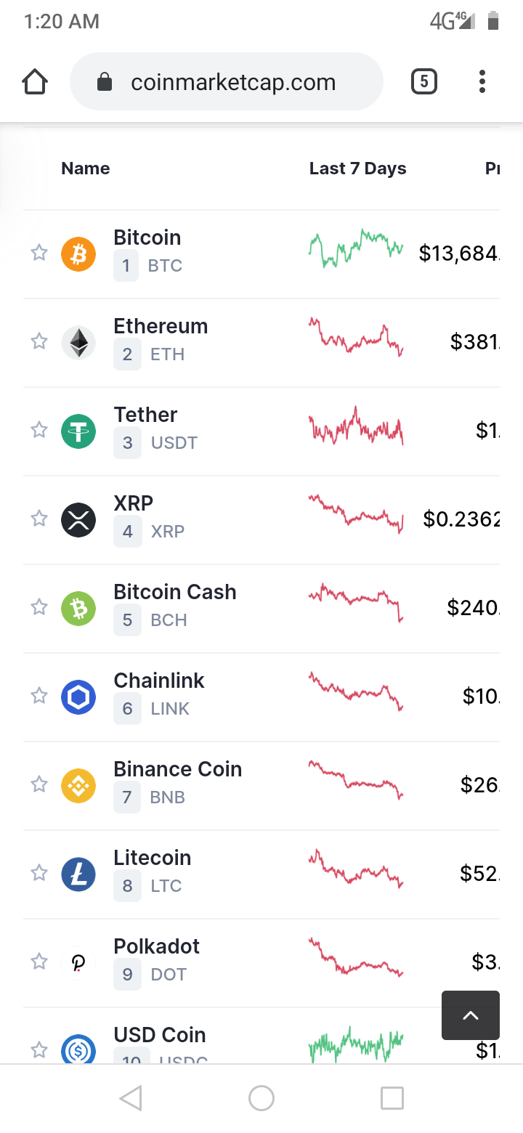Tap the Polkadot logo icon

click(x=78, y=963)
